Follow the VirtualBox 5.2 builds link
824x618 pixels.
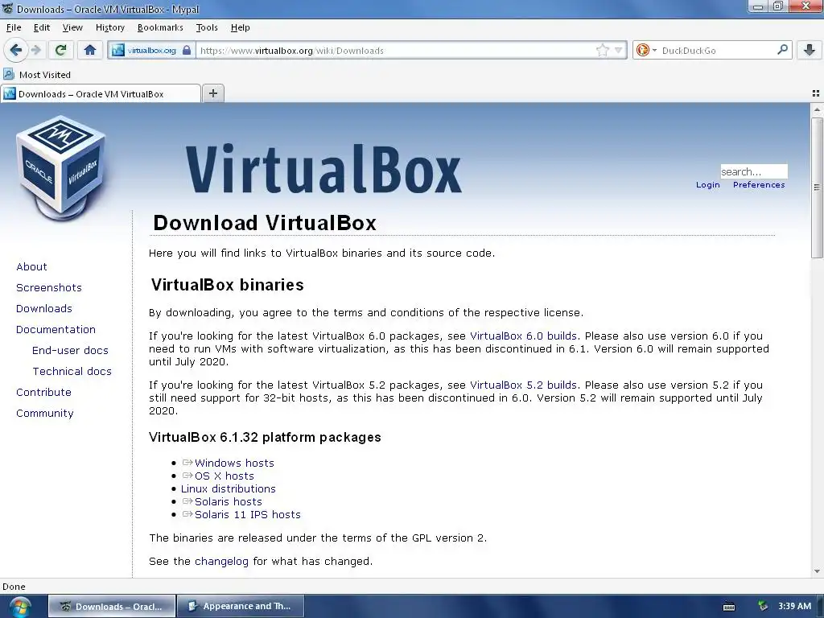click(523, 385)
